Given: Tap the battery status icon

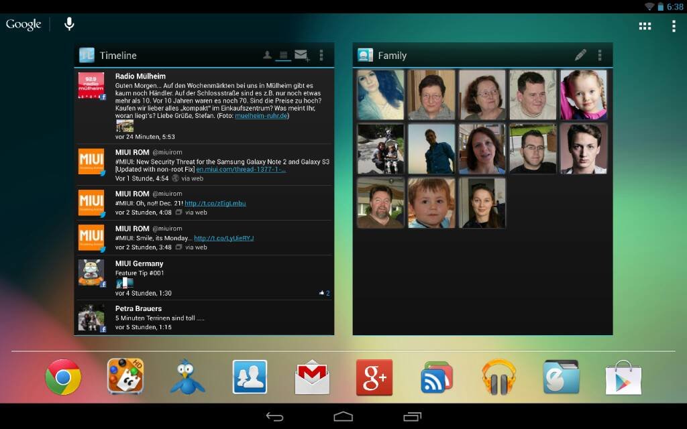Looking at the screenshot, I should 660,7.
